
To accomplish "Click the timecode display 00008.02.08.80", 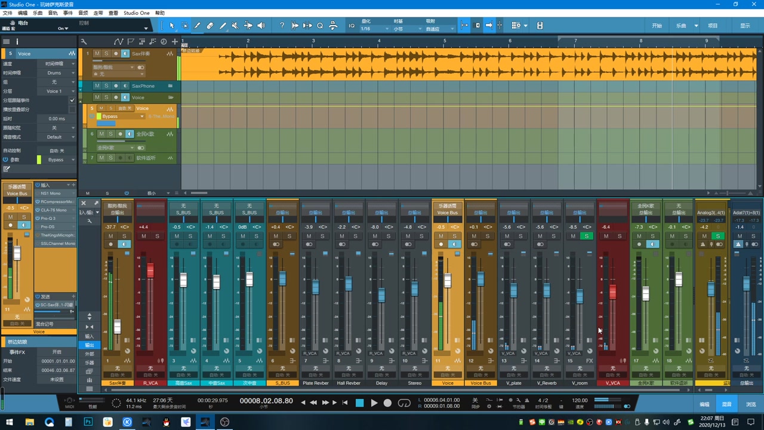I will pyautogui.click(x=266, y=401).
